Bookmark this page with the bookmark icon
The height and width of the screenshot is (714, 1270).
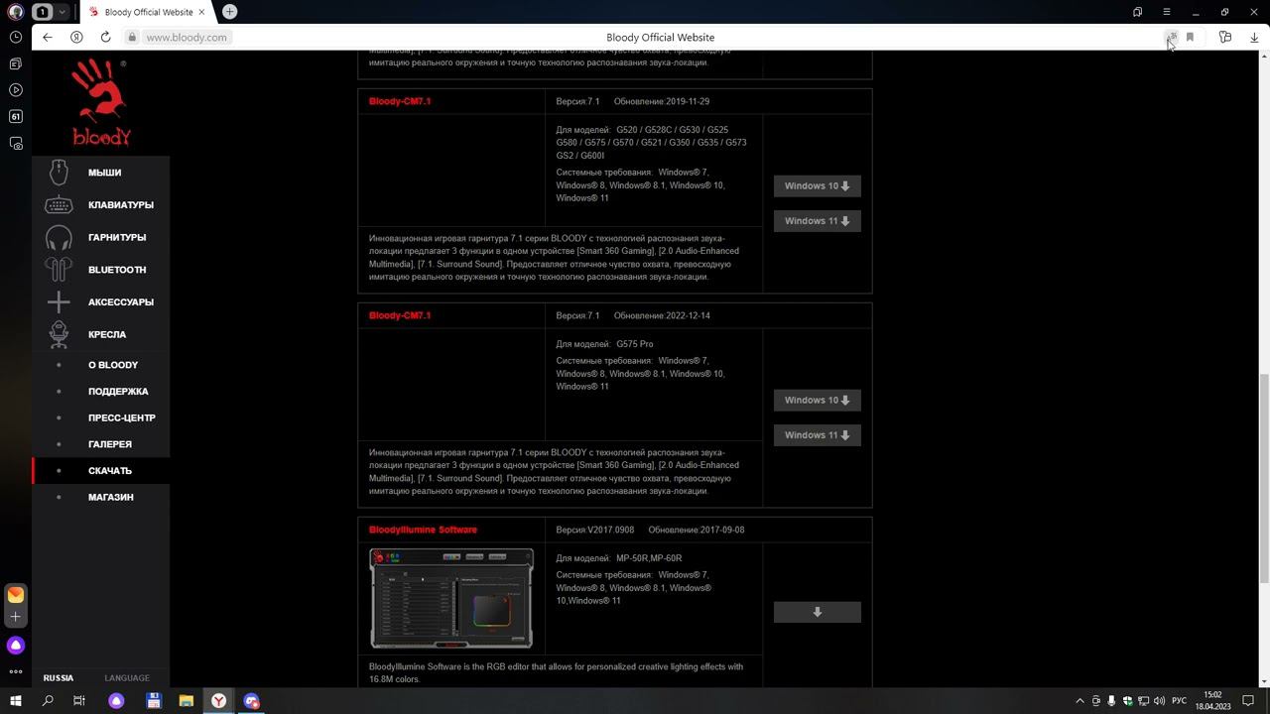tap(1190, 37)
